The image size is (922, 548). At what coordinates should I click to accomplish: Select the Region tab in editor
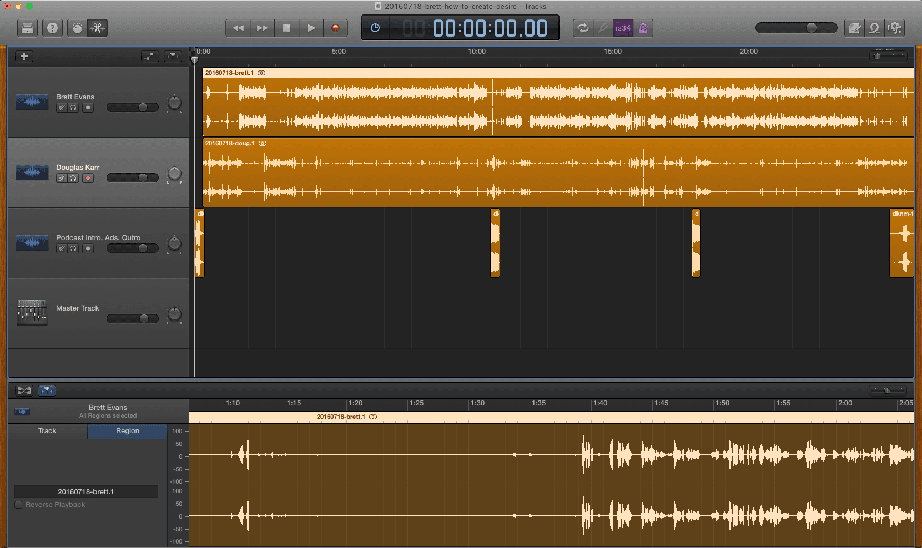coord(127,431)
